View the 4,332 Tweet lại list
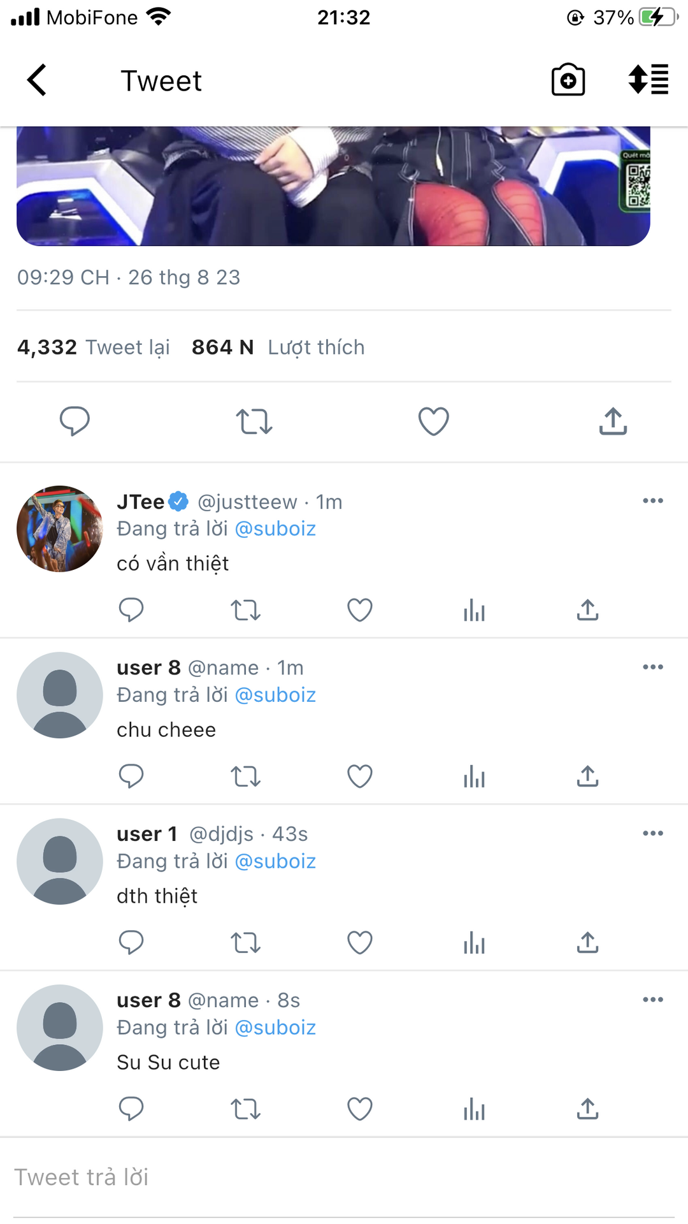Screen dimensions: 688x1224 point(94,347)
